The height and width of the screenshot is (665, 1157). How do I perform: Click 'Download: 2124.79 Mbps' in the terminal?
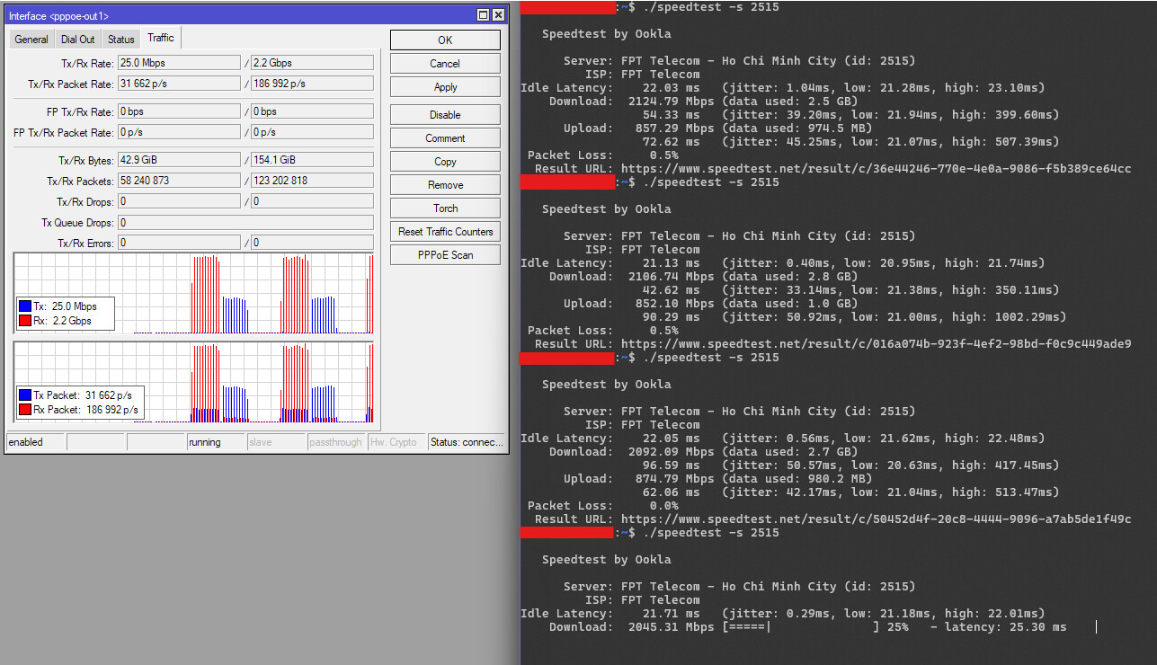[632, 102]
